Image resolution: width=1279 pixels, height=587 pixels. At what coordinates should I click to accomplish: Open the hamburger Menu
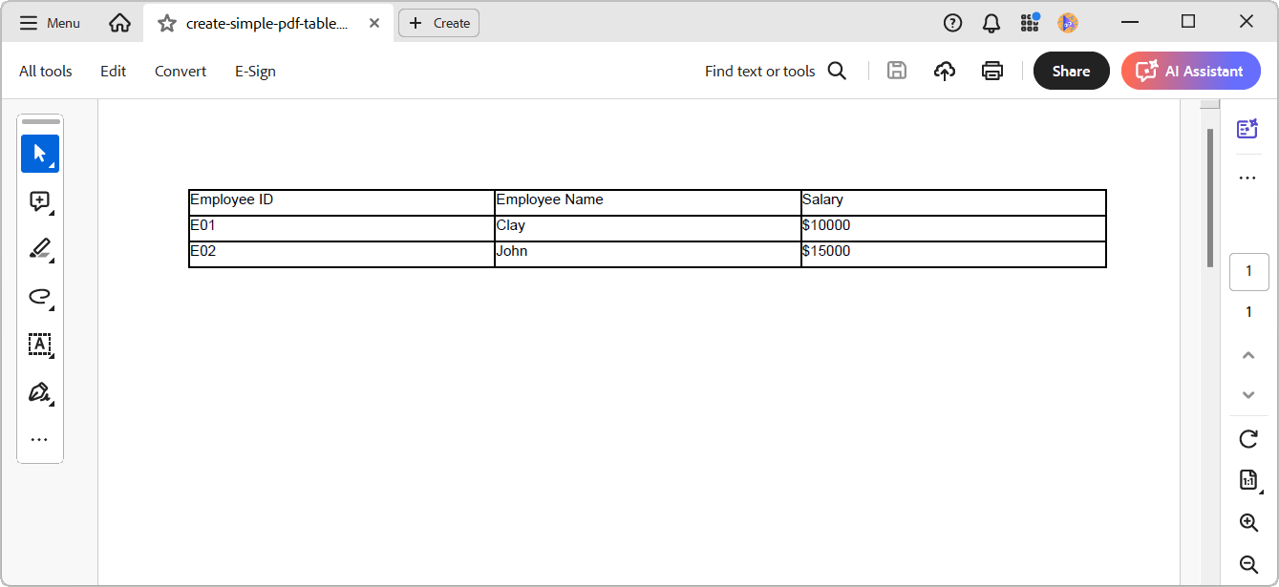pos(50,23)
